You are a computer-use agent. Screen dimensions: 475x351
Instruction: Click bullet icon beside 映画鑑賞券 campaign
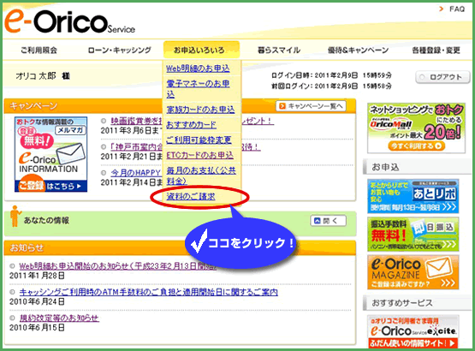[x=104, y=121]
